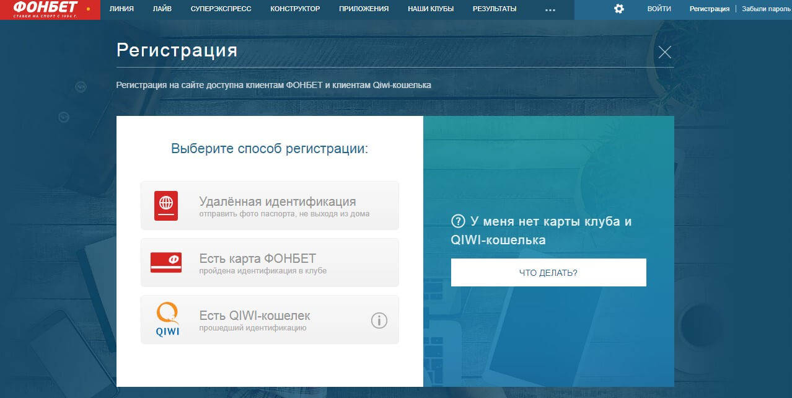The height and width of the screenshot is (398, 792).
Task: Click the Забыли пароль link
Action: click(767, 9)
